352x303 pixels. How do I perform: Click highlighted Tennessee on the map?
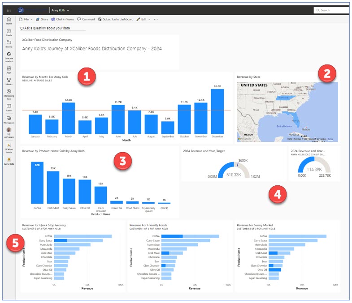pyautogui.click(x=285, y=98)
